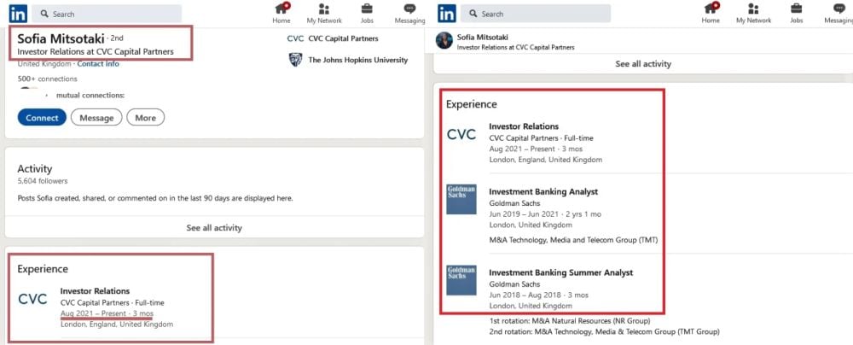Screen dimensions: 853x345
Task: Click Investment Banking Summer Analyst job title
Action: (561, 272)
